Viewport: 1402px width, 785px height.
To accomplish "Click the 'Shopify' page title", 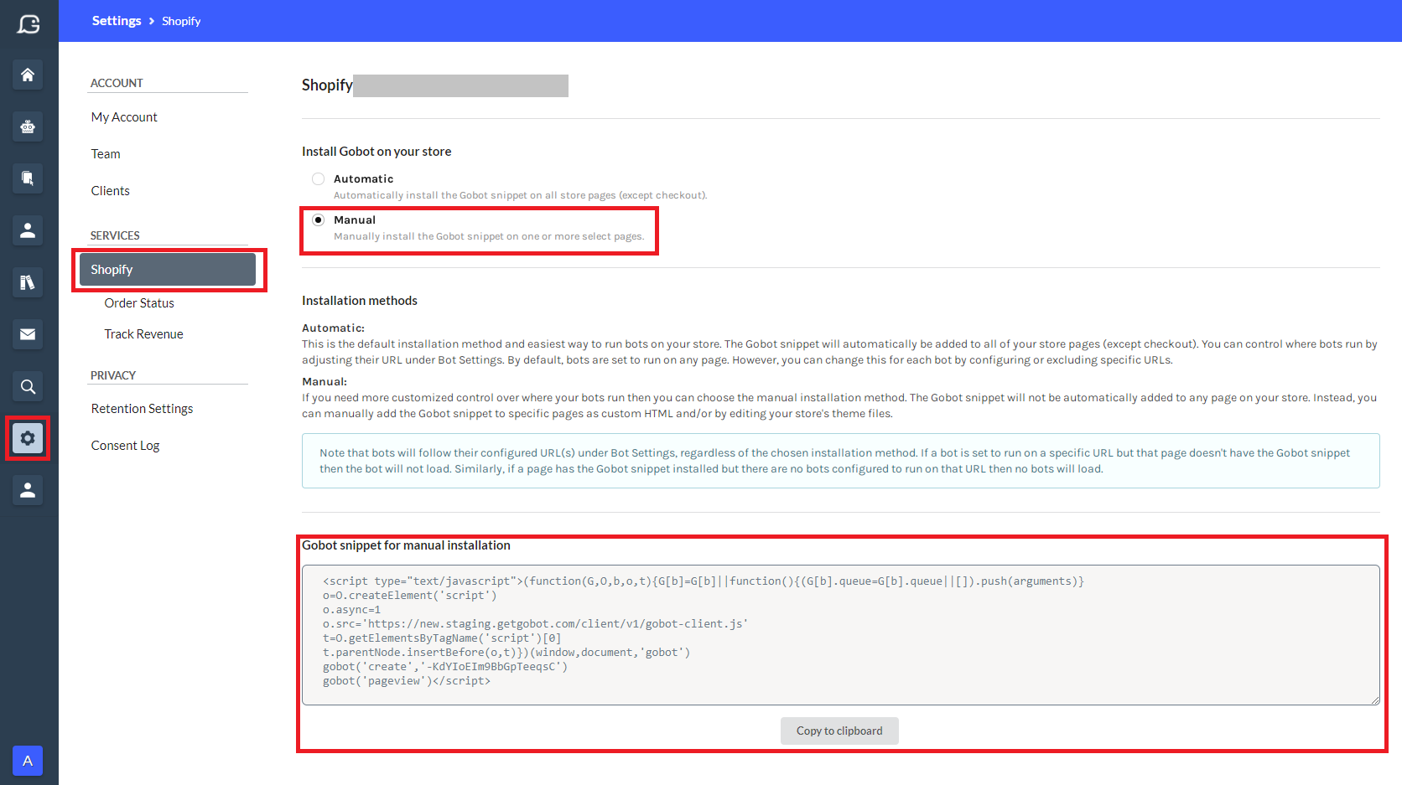I will point(327,85).
